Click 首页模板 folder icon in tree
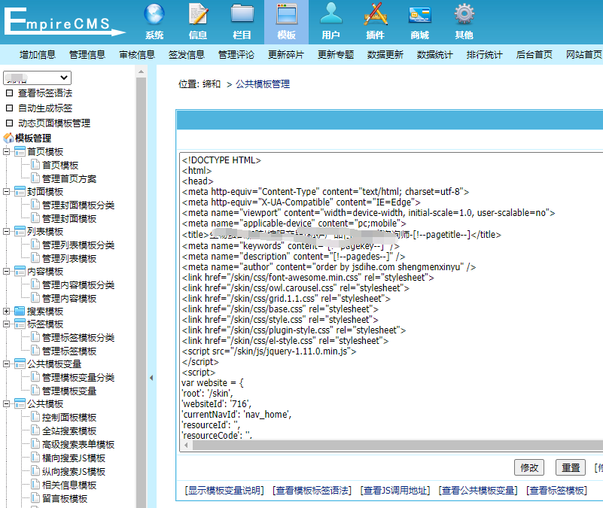 20,151
